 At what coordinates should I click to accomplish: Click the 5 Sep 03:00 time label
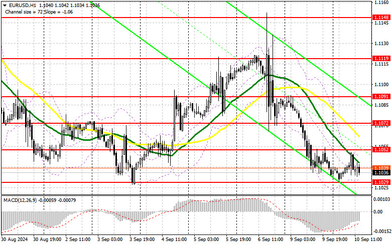point(206,239)
